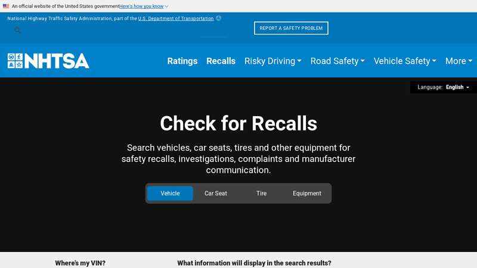Click the US flag icon
The height and width of the screenshot is (268, 477).
click(6, 6)
